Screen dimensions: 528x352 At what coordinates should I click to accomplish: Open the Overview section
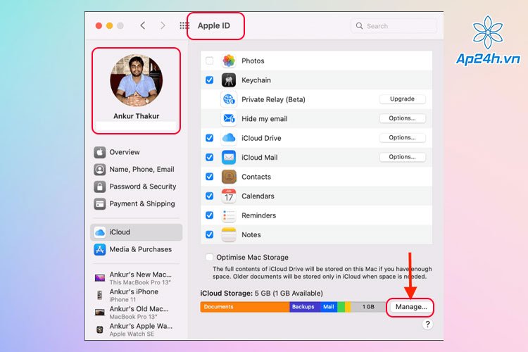click(x=137, y=152)
